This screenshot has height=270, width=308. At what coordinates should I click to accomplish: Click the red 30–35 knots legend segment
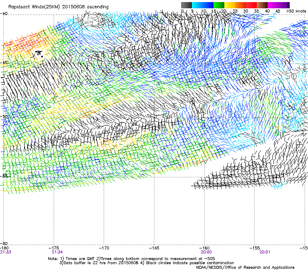[x=251, y=5]
